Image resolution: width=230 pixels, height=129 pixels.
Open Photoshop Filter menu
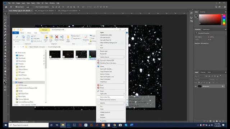(x=38, y=3)
